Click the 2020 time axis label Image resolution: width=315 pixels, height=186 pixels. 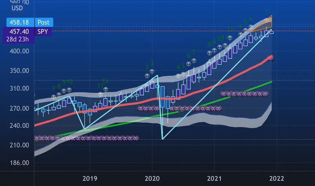(x=152, y=178)
